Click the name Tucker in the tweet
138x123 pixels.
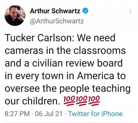tap(20, 38)
